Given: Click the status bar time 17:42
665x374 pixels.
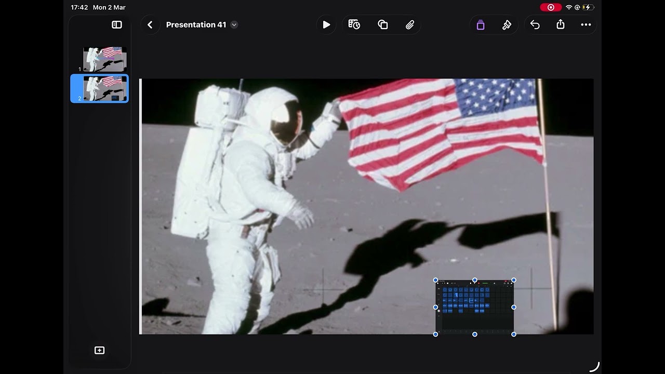Looking at the screenshot, I should [x=79, y=7].
